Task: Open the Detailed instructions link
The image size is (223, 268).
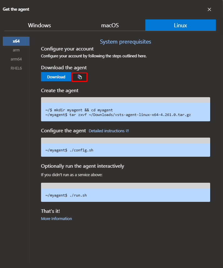Action: pos(106,131)
